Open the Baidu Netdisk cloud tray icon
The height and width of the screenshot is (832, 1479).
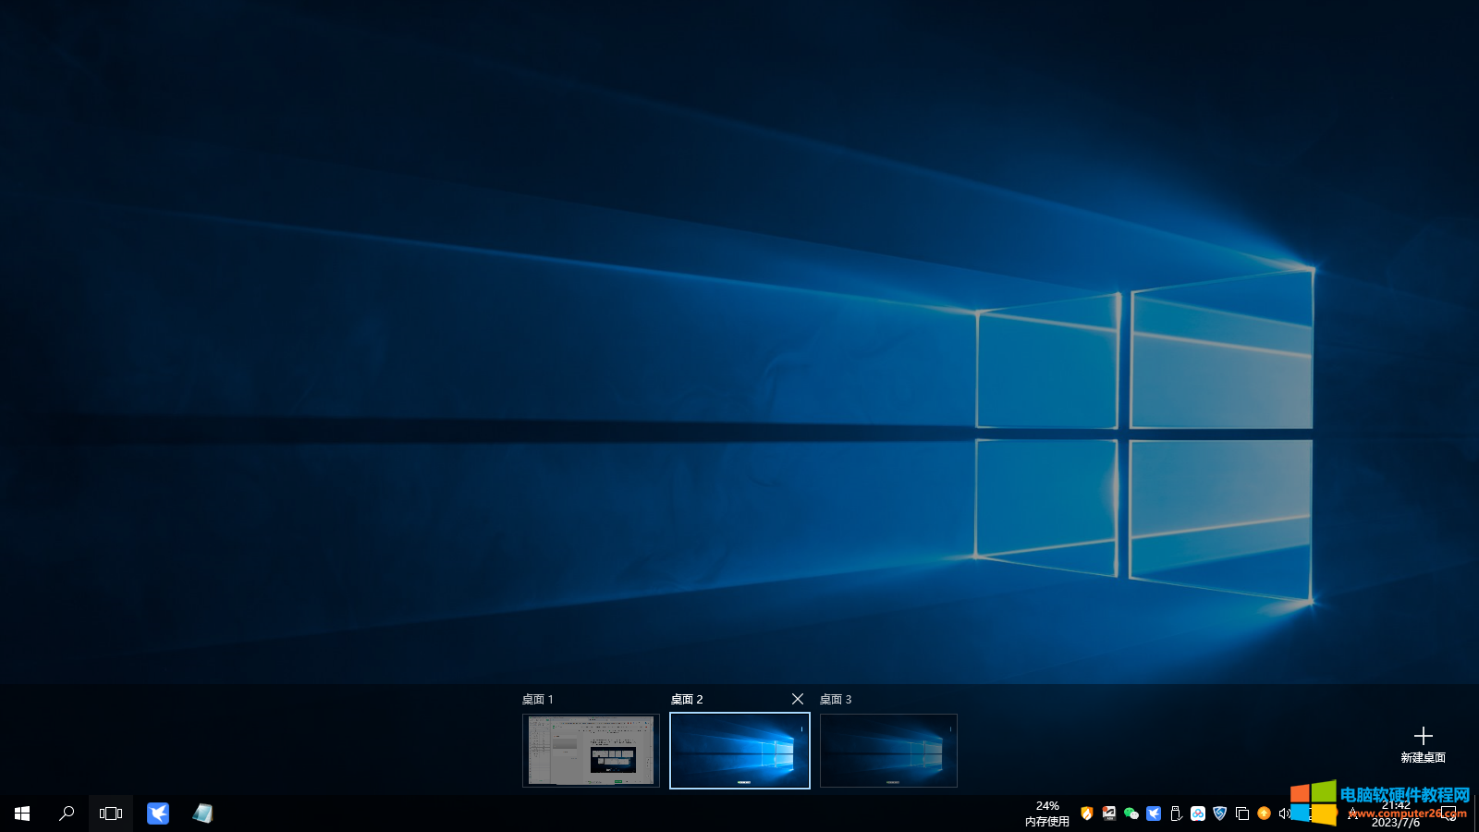[x=1198, y=814]
